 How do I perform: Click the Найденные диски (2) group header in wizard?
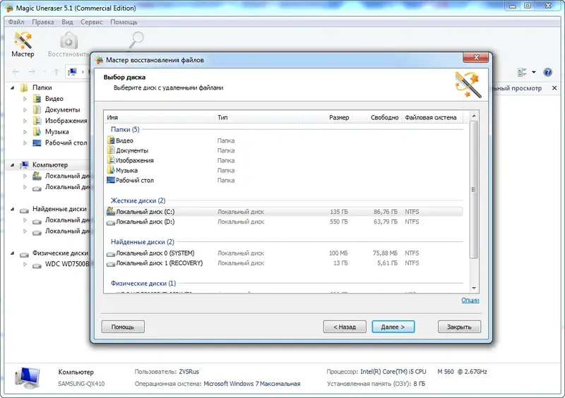[143, 242]
